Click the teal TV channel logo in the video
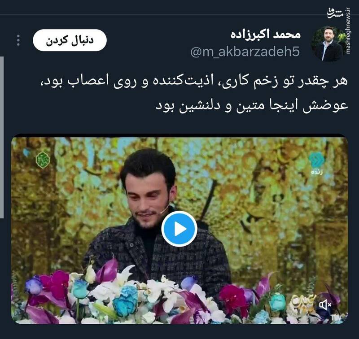Viewport: 359px width, 339px height. pyautogui.click(x=317, y=160)
